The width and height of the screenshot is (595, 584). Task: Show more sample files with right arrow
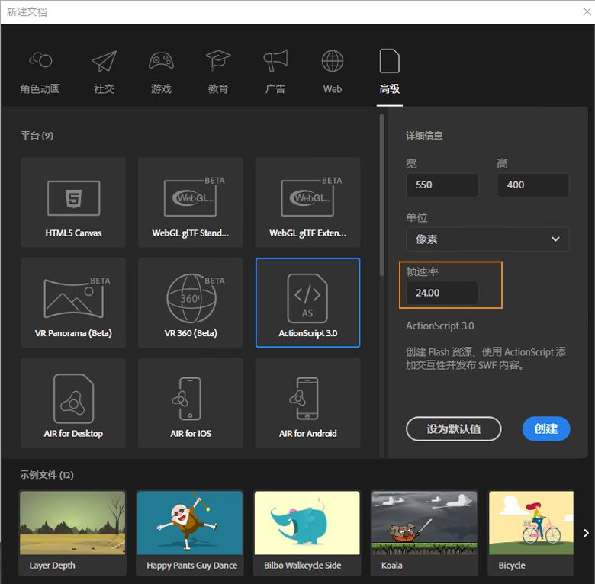(x=586, y=533)
